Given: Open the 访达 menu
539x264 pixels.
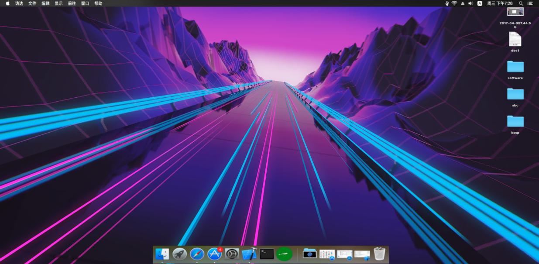Looking at the screenshot, I should (x=19, y=3).
